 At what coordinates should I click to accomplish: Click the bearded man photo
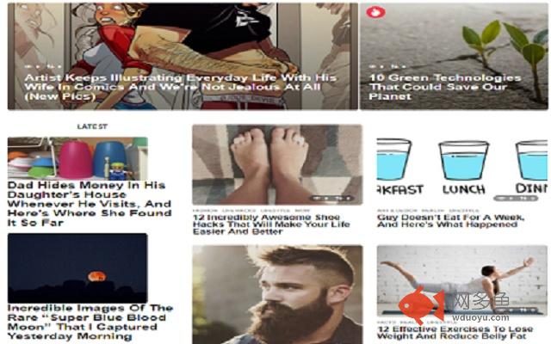(x=277, y=294)
